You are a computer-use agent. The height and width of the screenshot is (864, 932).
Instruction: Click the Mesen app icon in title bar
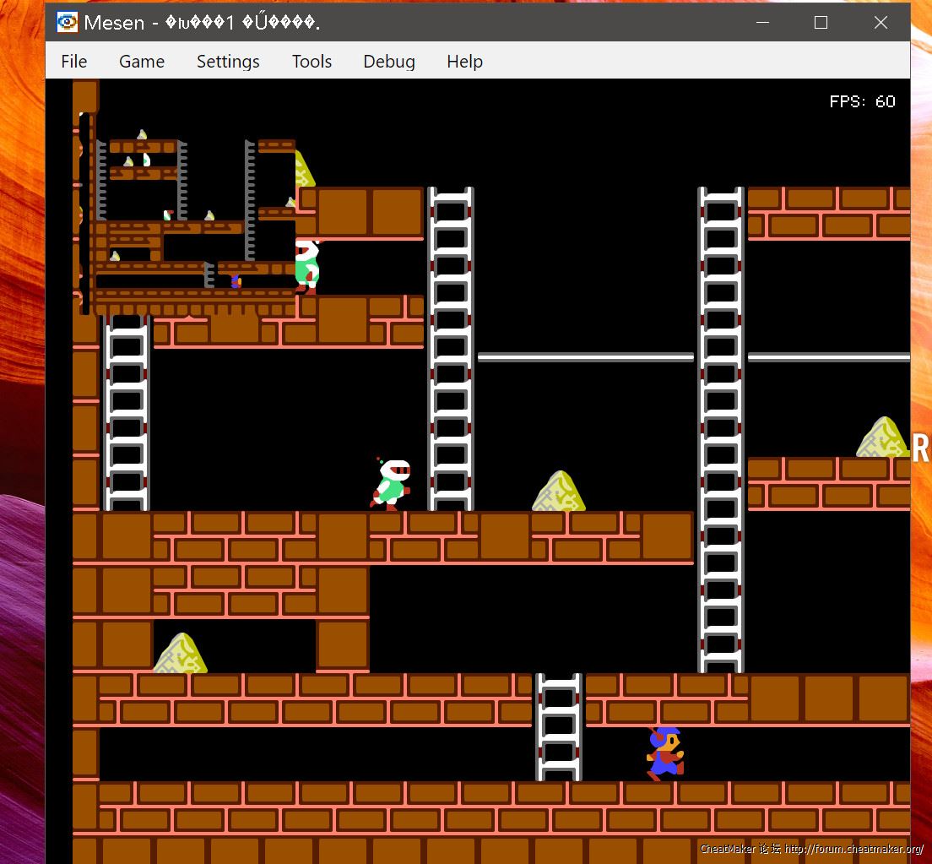tap(67, 23)
